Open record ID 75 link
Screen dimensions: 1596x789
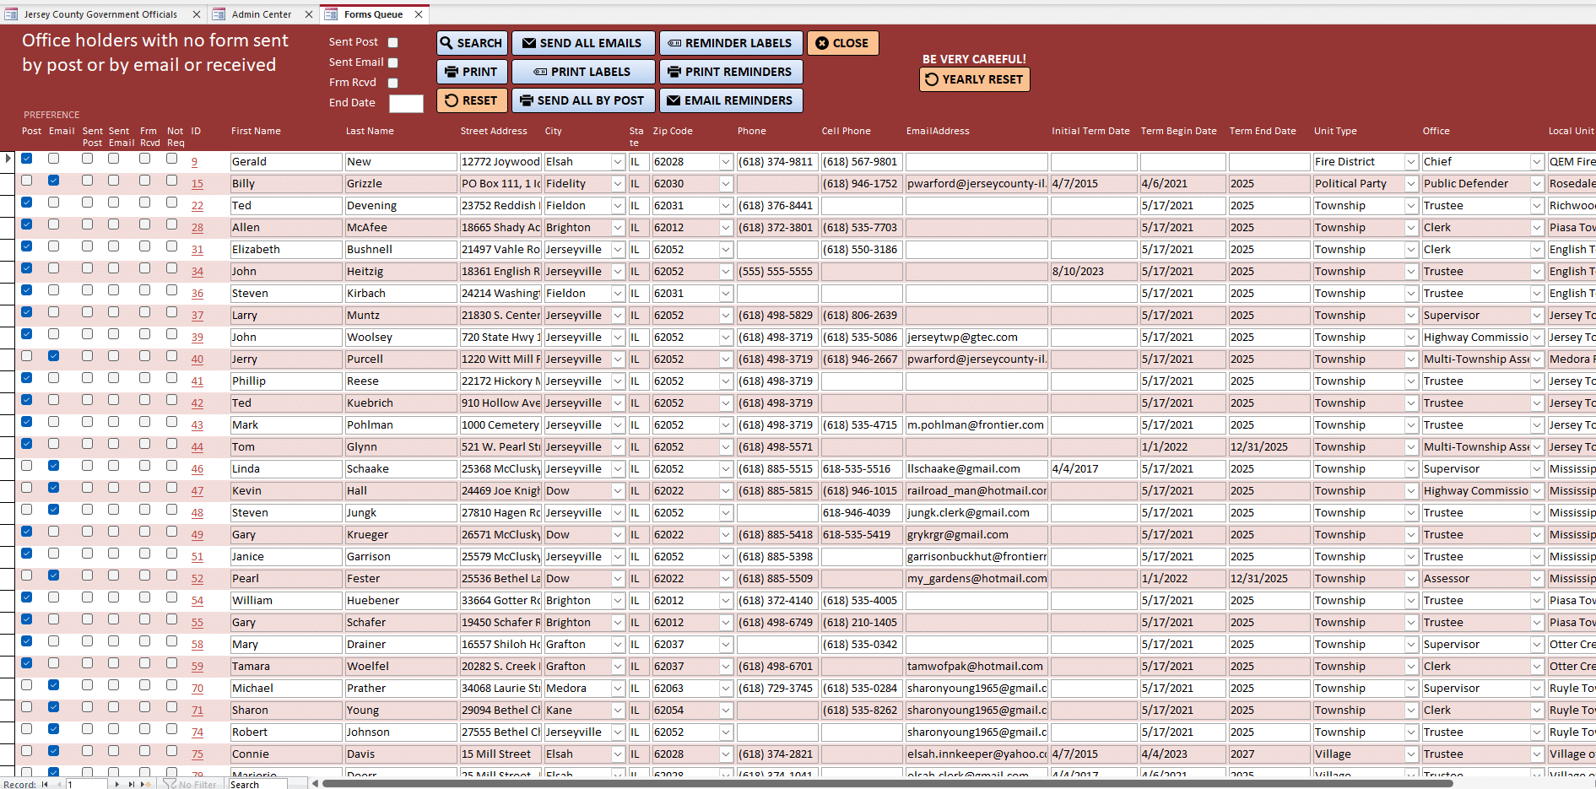[197, 754]
